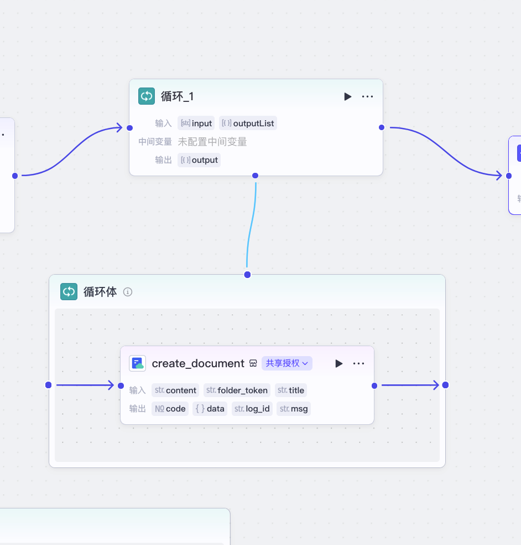Click the 输出 label in create_document
Image resolution: width=521 pixels, height=545 pixels.
coord(138,409)
